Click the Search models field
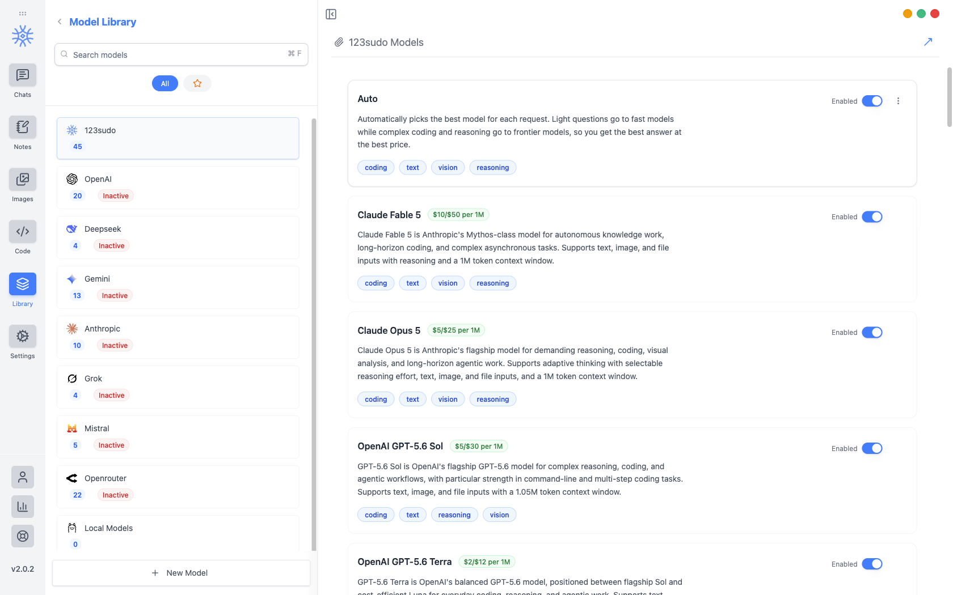The image size is (953, 595). (x=182, y=54)
